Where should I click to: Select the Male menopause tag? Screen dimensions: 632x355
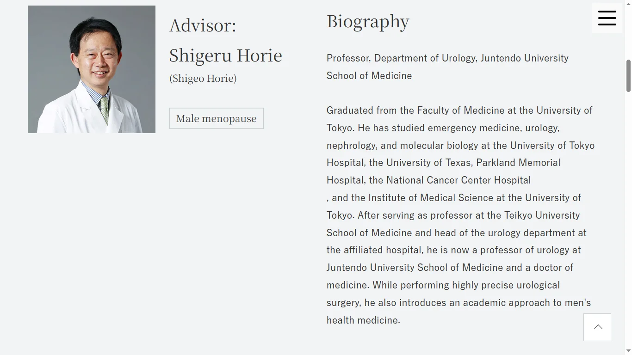(x=217, y=118)
